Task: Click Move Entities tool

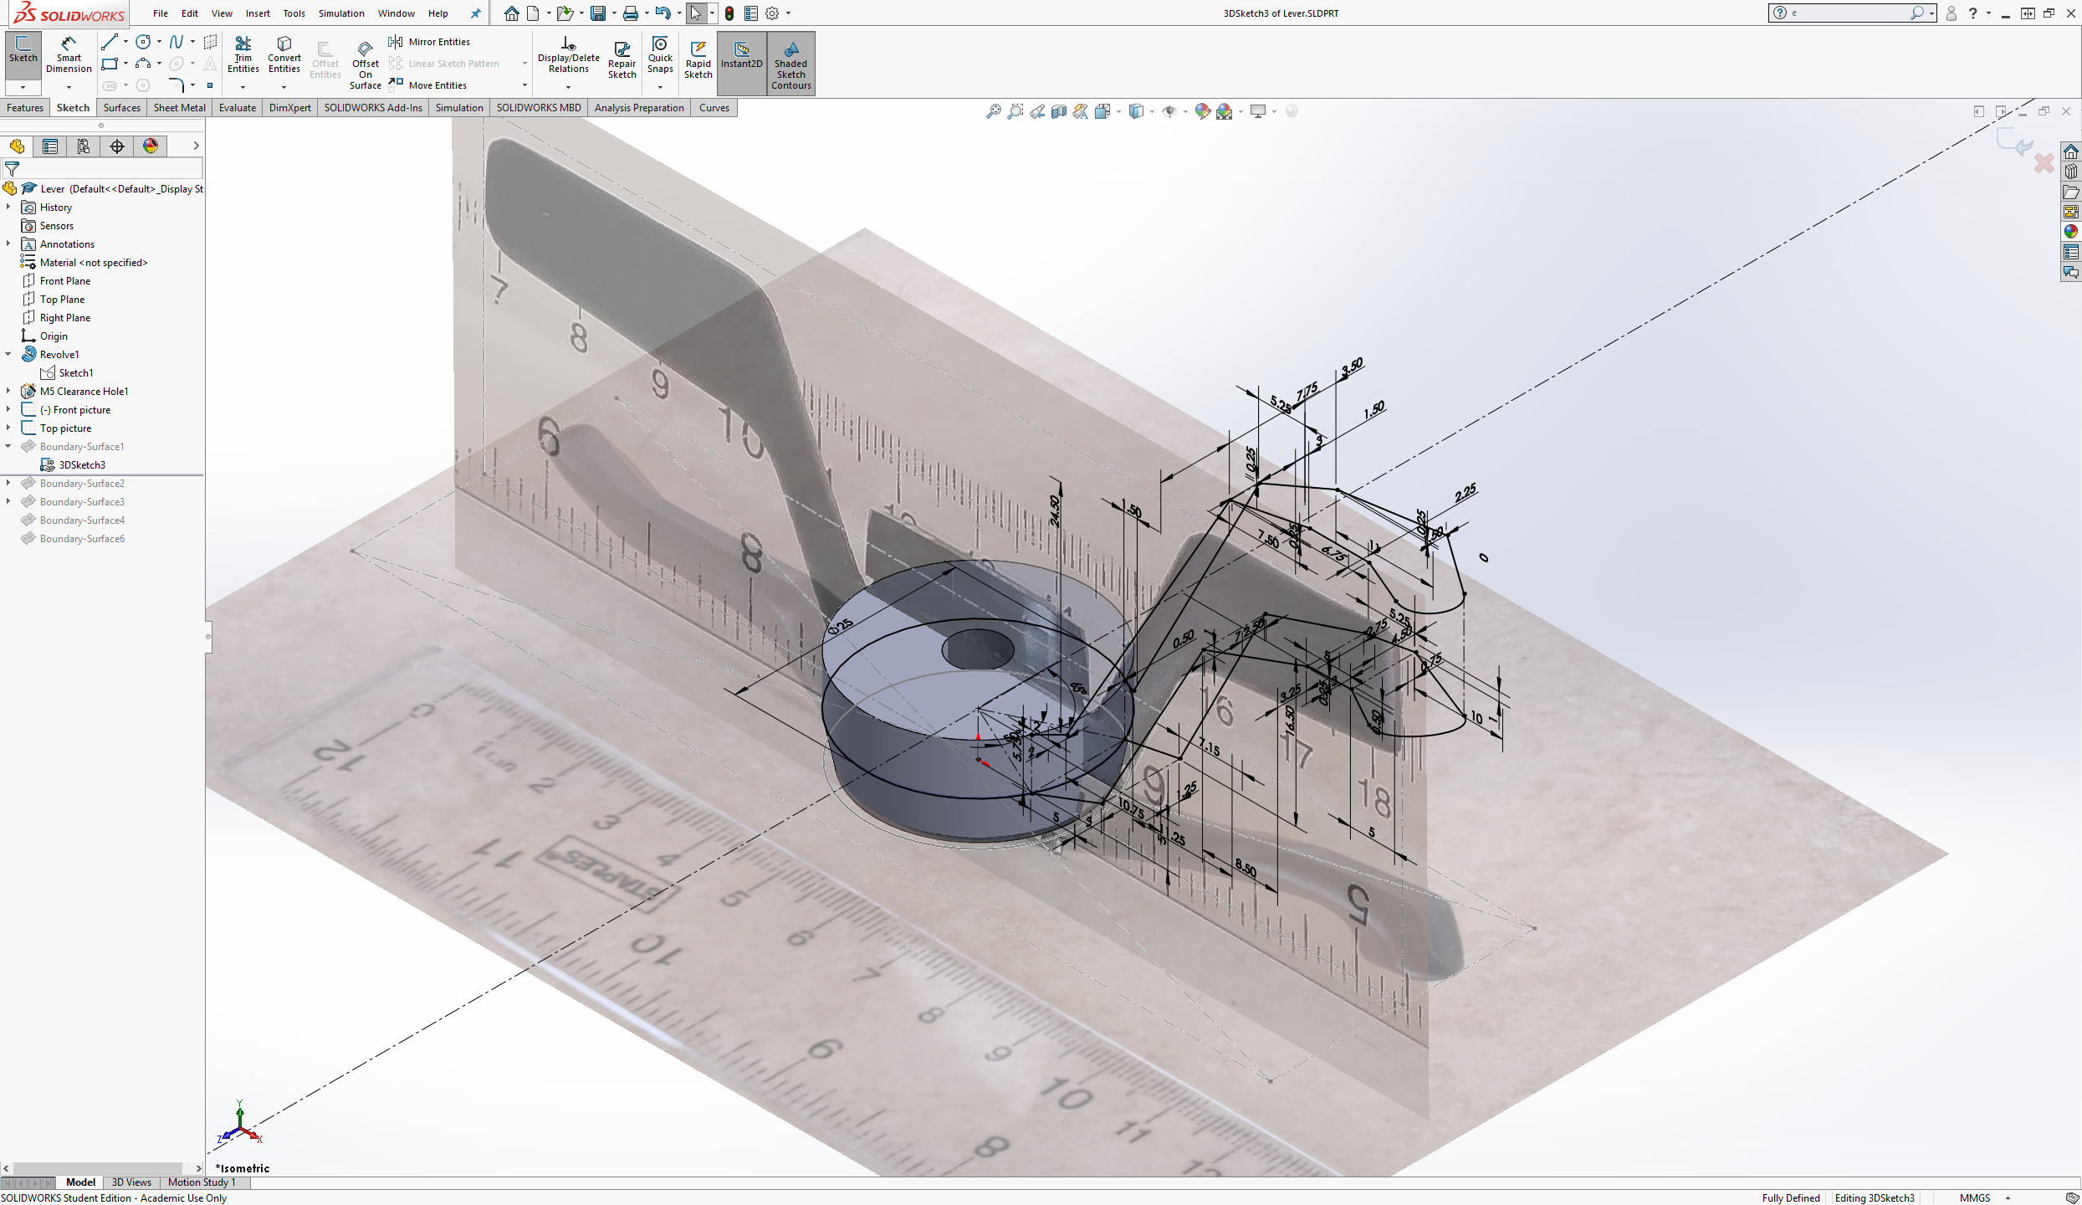Action: pos(427,85)
